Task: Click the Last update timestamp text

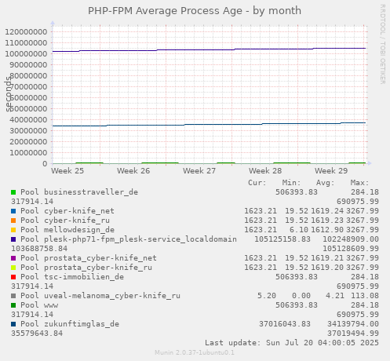Action: click(292, 343)
